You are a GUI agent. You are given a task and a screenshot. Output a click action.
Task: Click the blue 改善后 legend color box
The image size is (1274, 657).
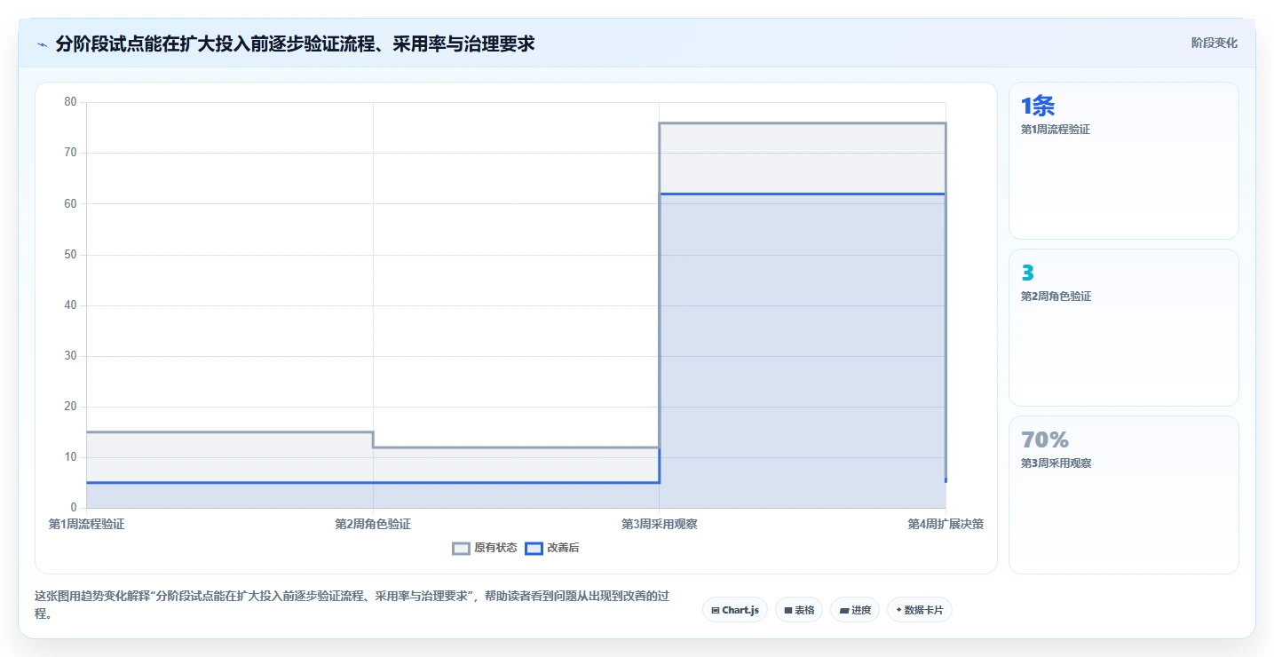click(534, 548)
